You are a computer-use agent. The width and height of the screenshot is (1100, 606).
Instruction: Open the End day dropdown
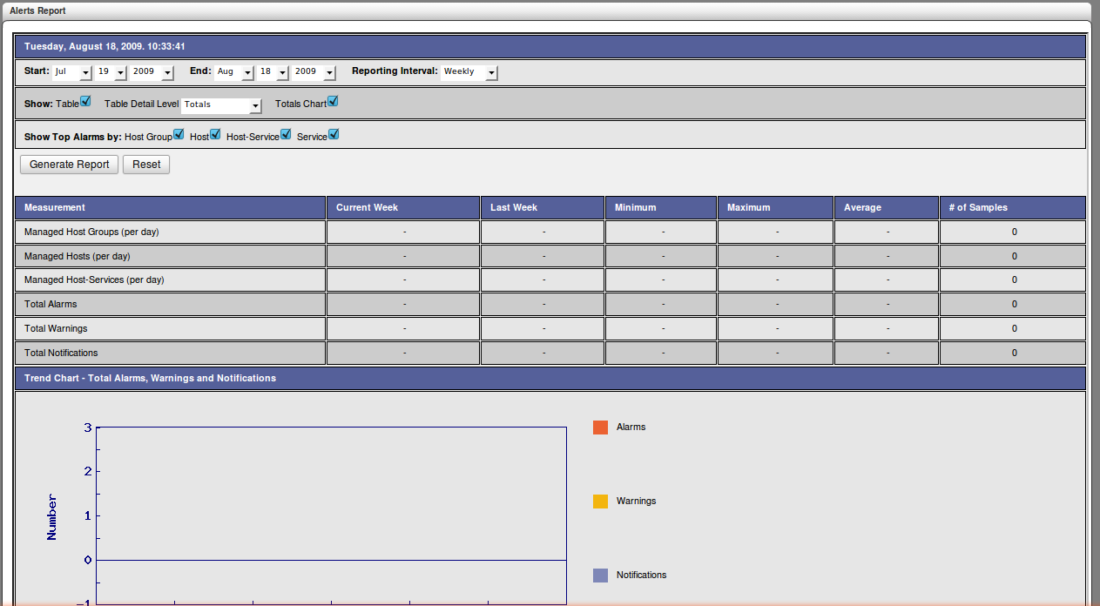tap(273, 72)
